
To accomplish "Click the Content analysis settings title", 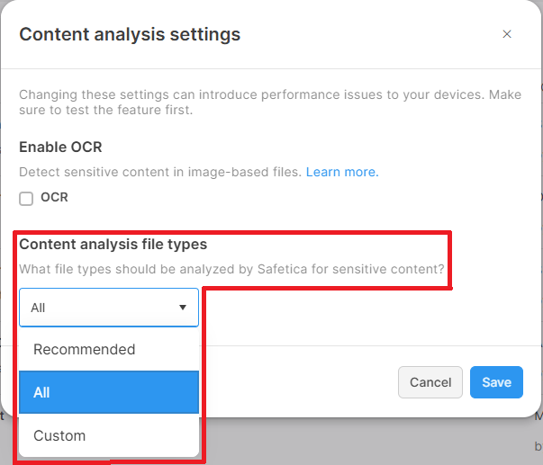I will click(x=130, y=35).
